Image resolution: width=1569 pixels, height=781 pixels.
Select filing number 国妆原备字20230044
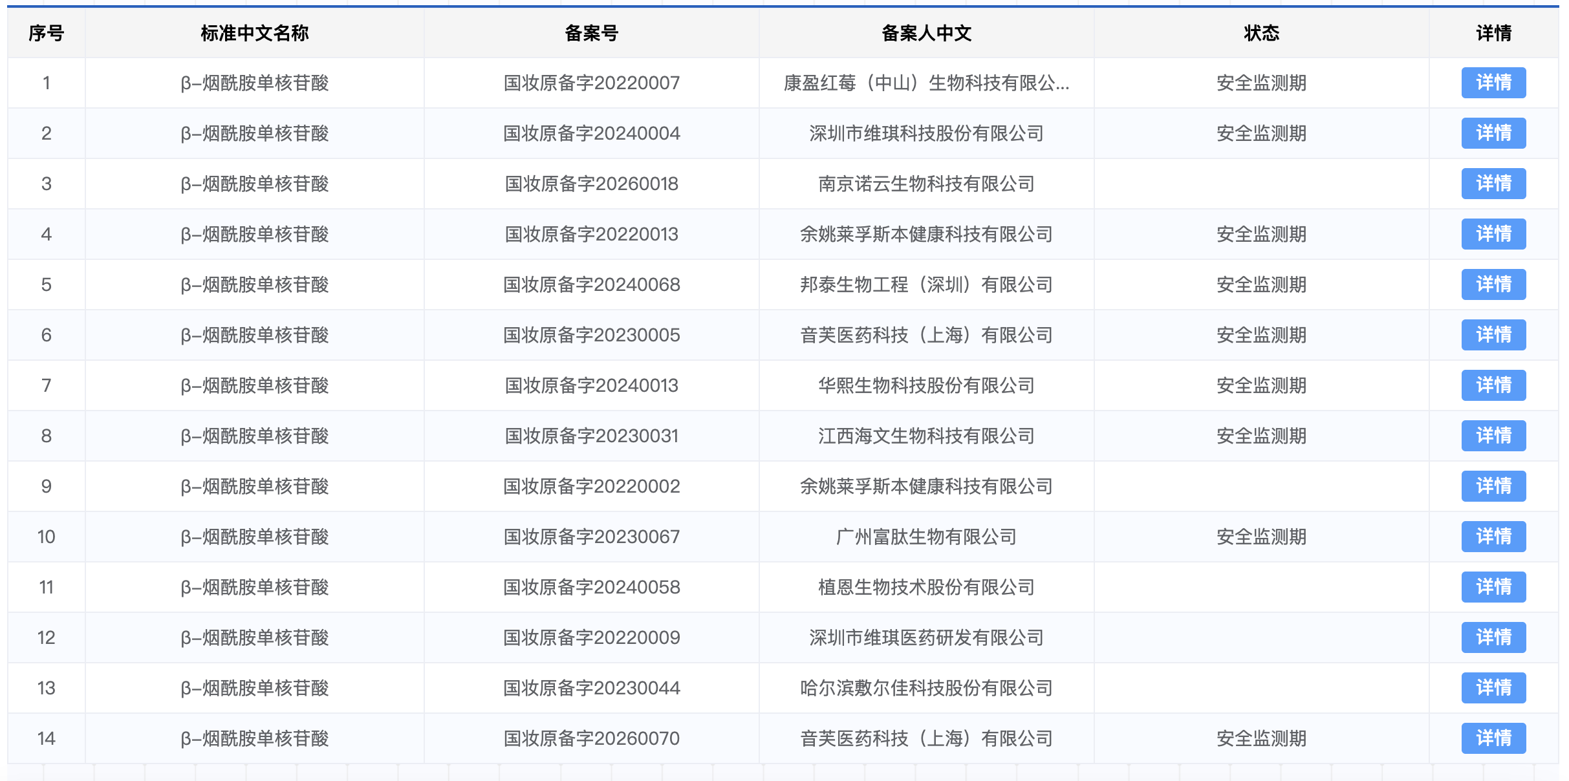pyautogui.click(x=592, y=688)
